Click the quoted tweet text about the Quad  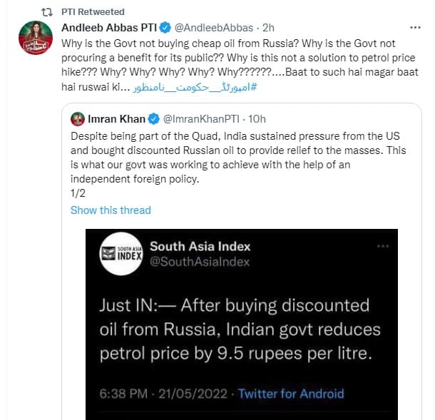pos(238,158)
